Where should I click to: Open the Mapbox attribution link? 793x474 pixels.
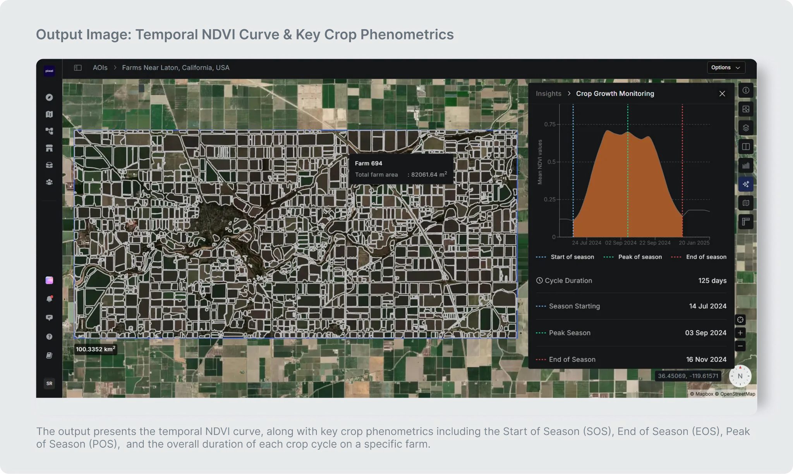(x=701, y=394)
